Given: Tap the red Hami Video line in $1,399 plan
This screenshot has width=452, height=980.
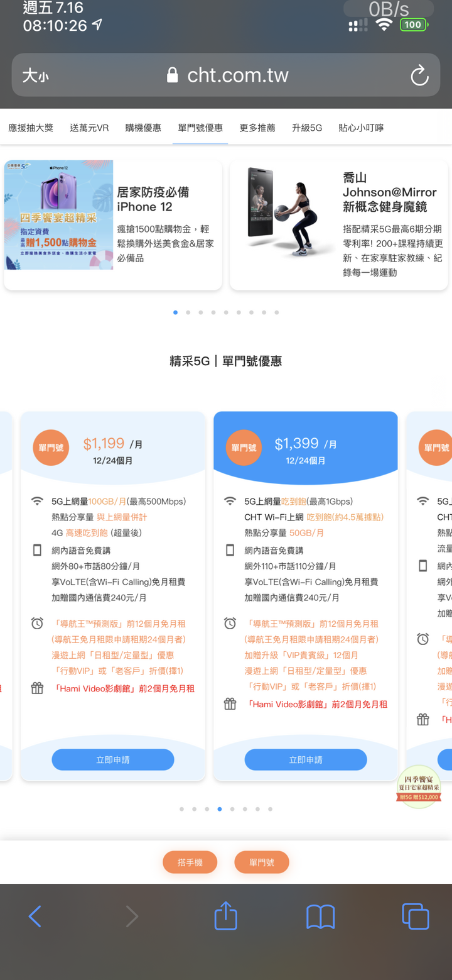Looking at the screenshot, I should [x=318, y=704].
